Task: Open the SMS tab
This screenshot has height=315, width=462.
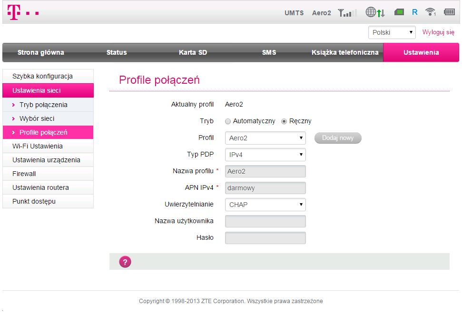Action: pyautogui.click(x=269, y=52)
